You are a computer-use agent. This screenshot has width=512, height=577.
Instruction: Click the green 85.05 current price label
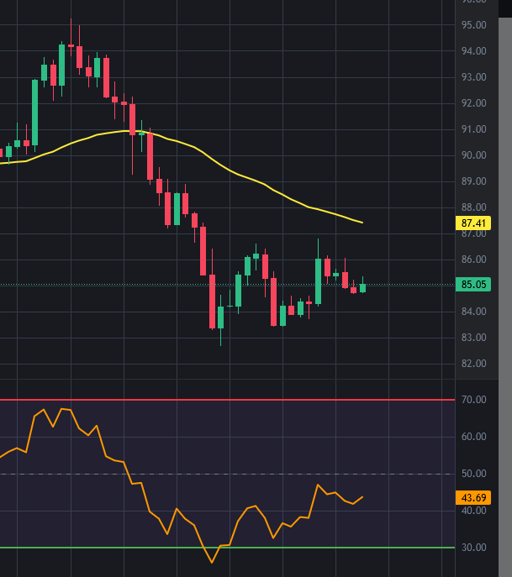click(473, 285)
